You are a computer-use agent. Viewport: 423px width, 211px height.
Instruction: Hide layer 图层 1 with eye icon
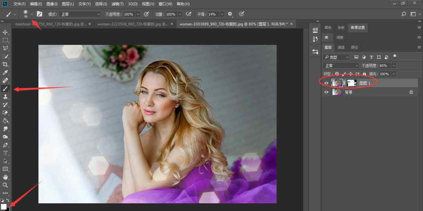coord(326,83)
